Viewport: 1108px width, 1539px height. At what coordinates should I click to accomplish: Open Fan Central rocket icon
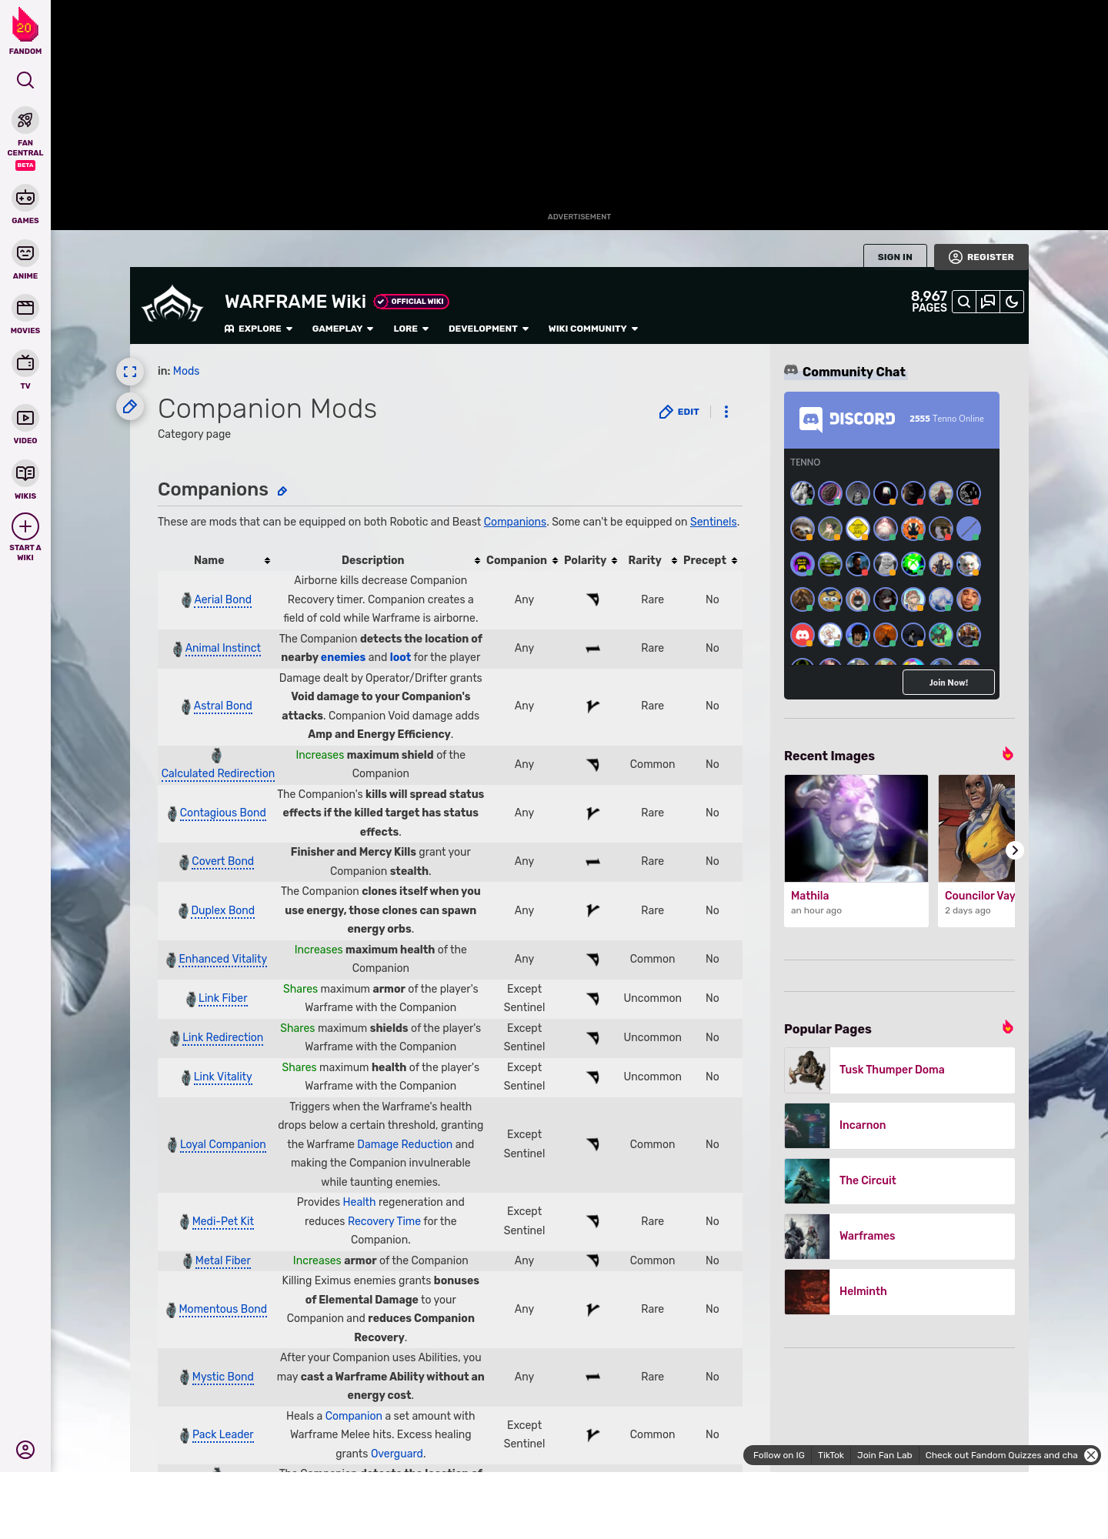click(25, 121)
